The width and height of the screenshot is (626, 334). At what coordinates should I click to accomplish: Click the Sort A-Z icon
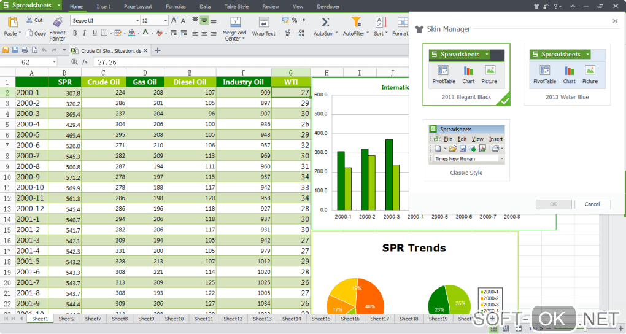tap(381, 22)
